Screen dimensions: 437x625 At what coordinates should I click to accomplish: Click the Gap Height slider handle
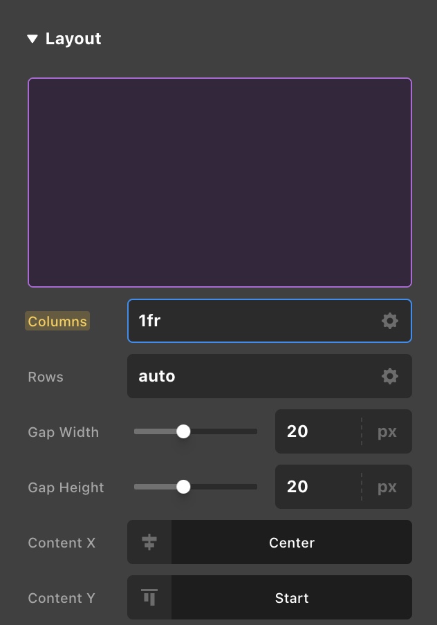coord(183,487)
